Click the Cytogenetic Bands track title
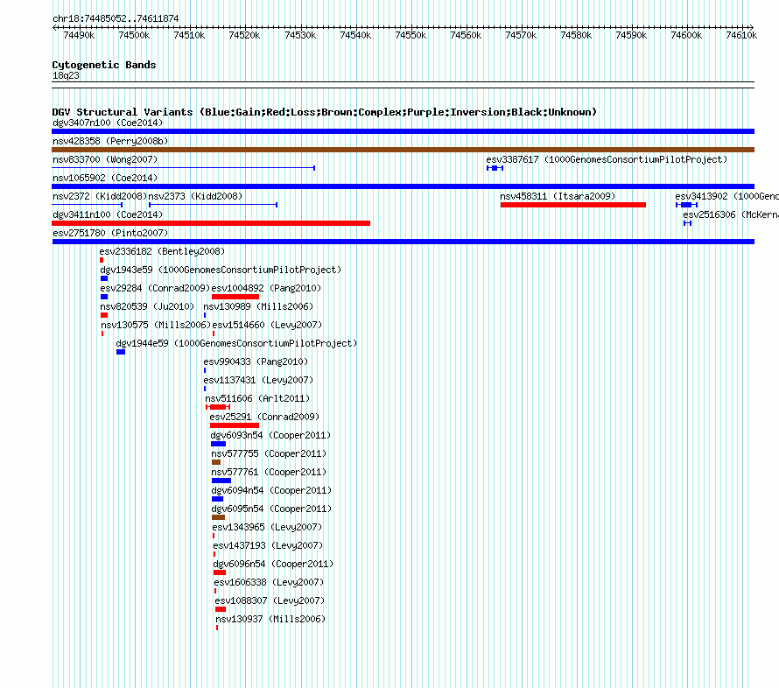Screen dimensions: 779x688 104,65
